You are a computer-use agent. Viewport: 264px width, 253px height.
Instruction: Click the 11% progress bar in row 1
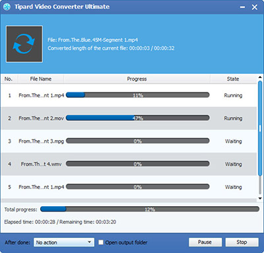tap(138, 95)
